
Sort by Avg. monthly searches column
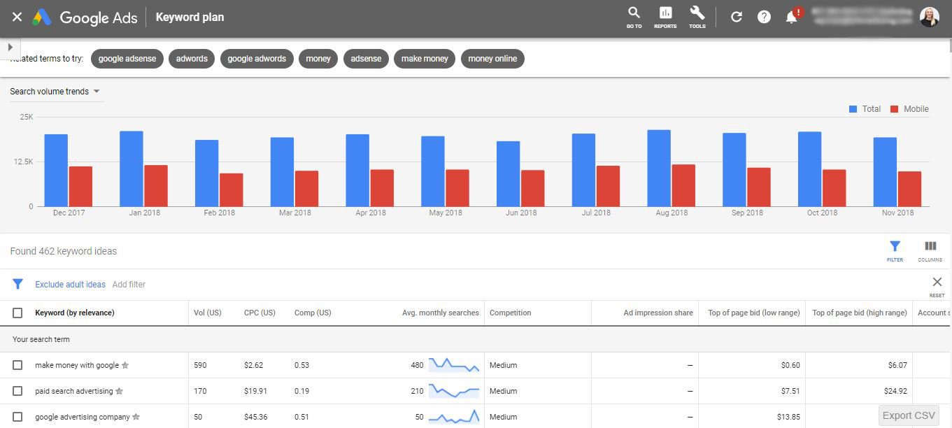(x=441, y=313)
